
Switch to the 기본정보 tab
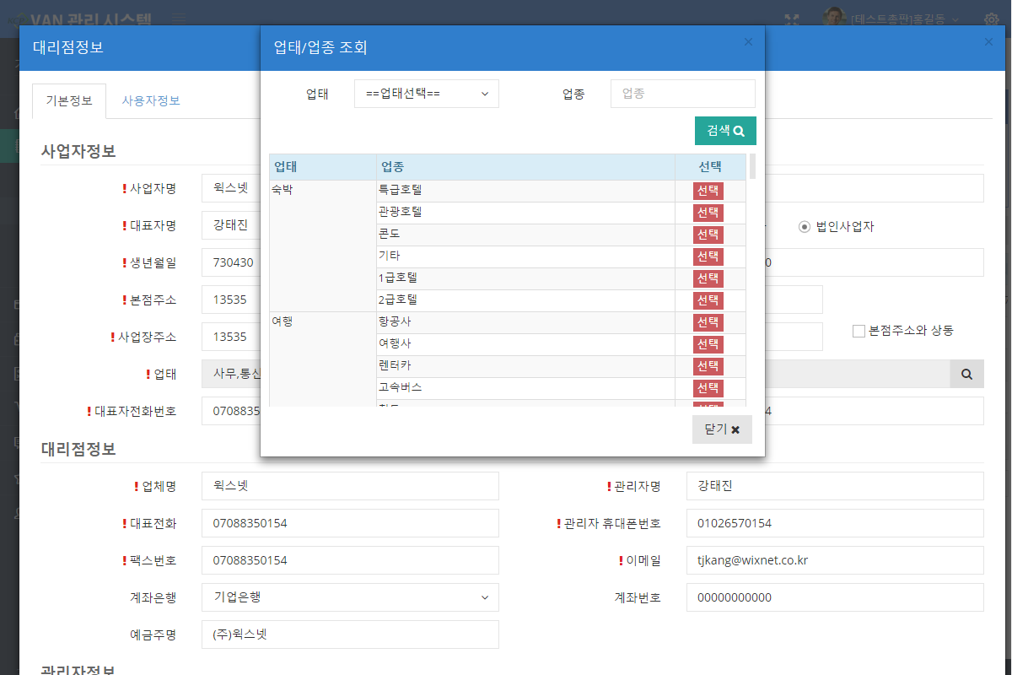coord(69,100)
